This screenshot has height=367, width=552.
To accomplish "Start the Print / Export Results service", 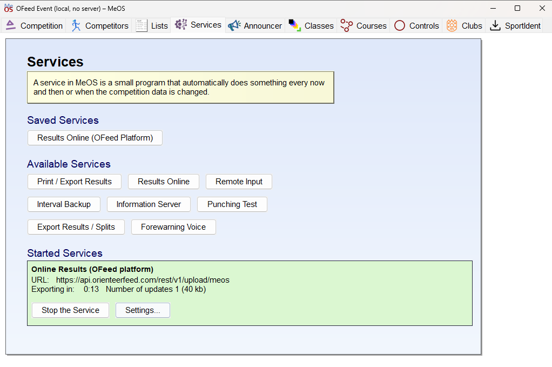I will click(75, 182).
